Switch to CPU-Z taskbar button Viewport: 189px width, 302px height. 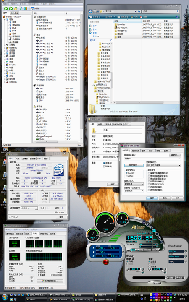click(x=36, y=299)
